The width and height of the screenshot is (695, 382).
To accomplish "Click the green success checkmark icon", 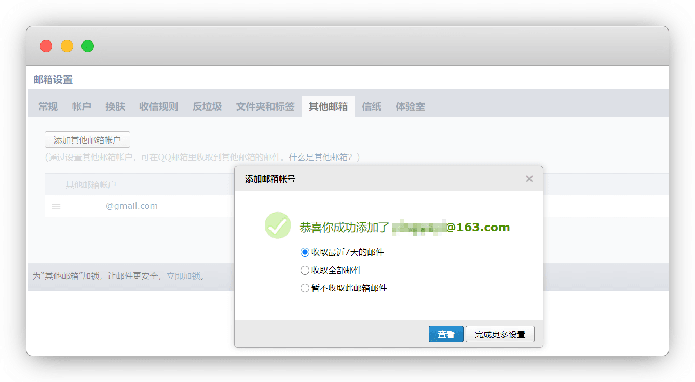I will [278, 225].
